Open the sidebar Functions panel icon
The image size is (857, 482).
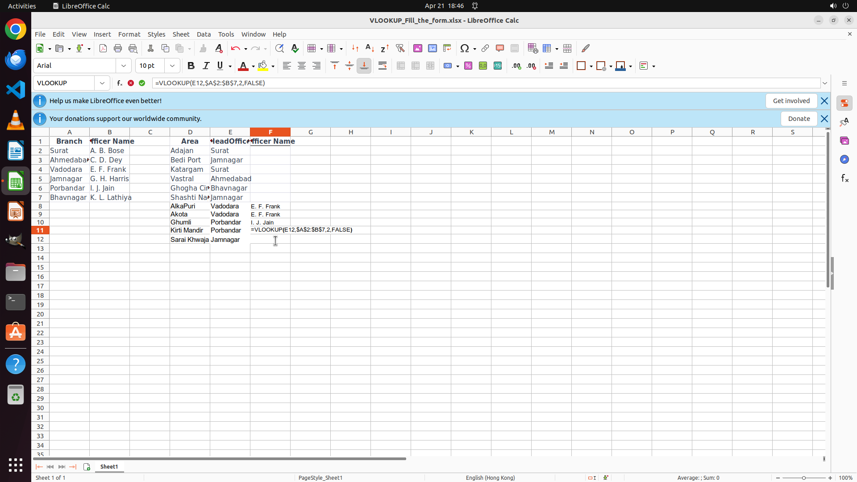(x=845, y=179)
